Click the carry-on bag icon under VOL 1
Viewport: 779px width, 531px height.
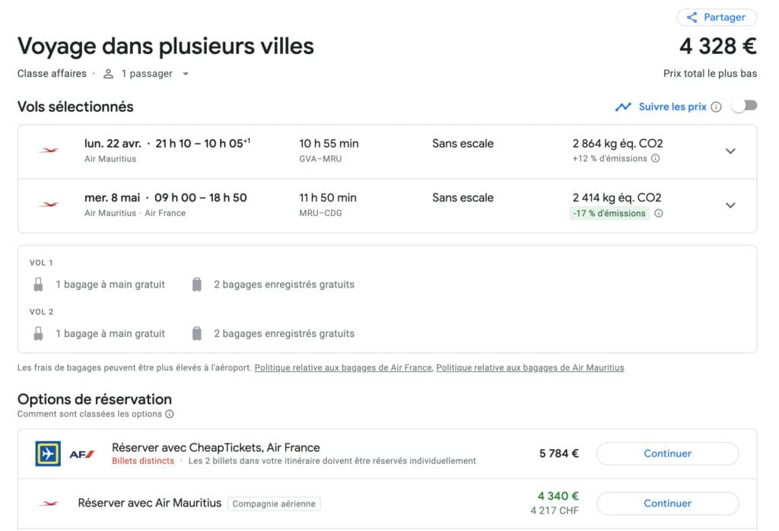tap(37, 284)
